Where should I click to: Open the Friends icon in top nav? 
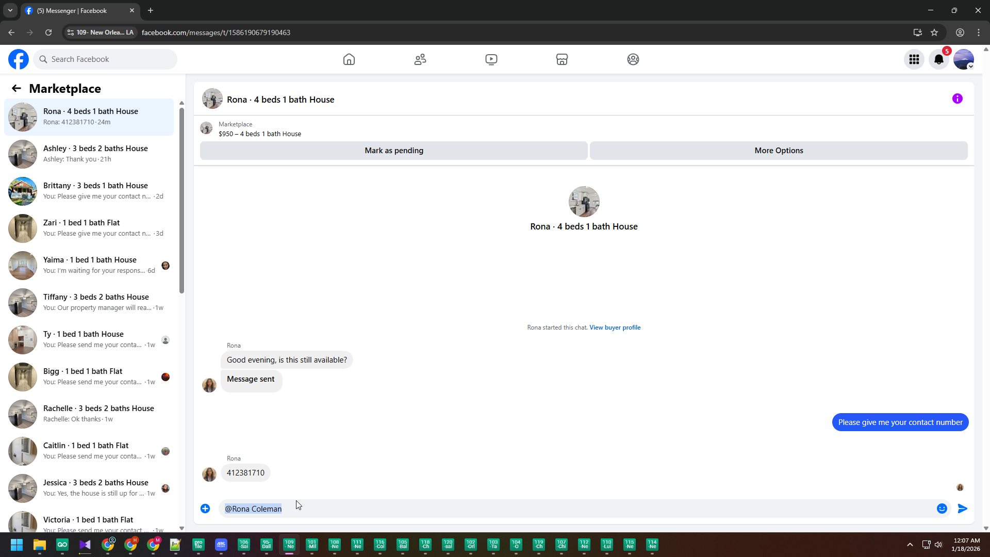coord(420,59)
